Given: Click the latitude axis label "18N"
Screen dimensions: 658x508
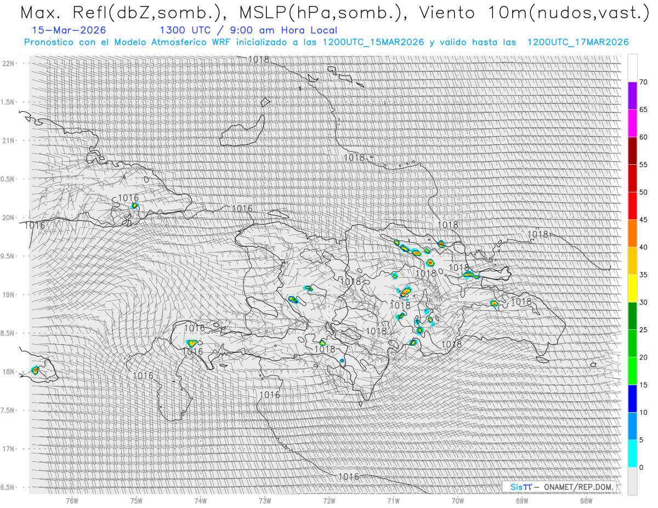Looking at the screenshot, I should [9, 372].
